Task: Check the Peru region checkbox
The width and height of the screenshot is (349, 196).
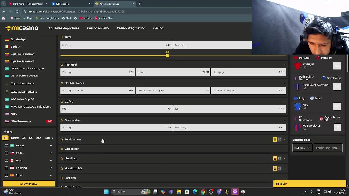Action: (7, 160)
